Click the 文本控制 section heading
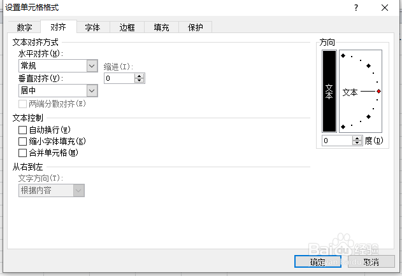Image resolution: width=402 pixels, height=276 pixels. (x=28, y=118)
